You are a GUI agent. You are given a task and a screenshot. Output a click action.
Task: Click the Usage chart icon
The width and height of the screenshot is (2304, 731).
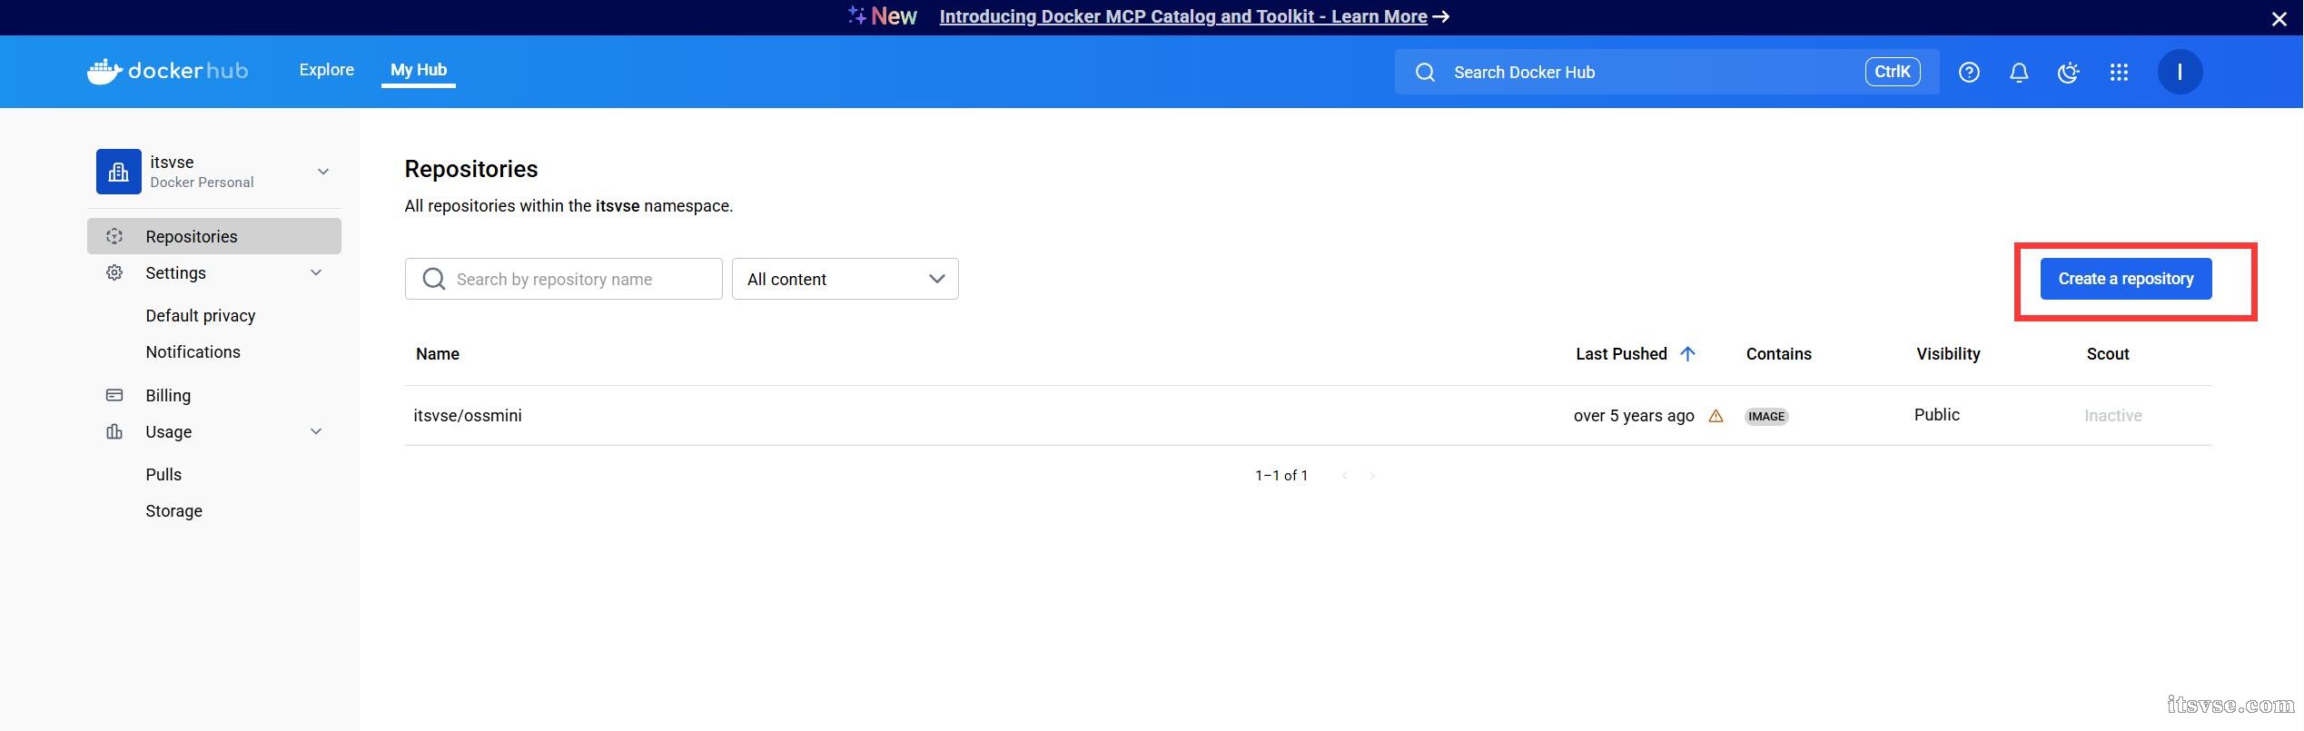pos(114,431)
